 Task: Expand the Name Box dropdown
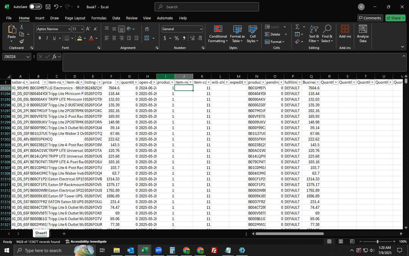[x=28, y=57]
